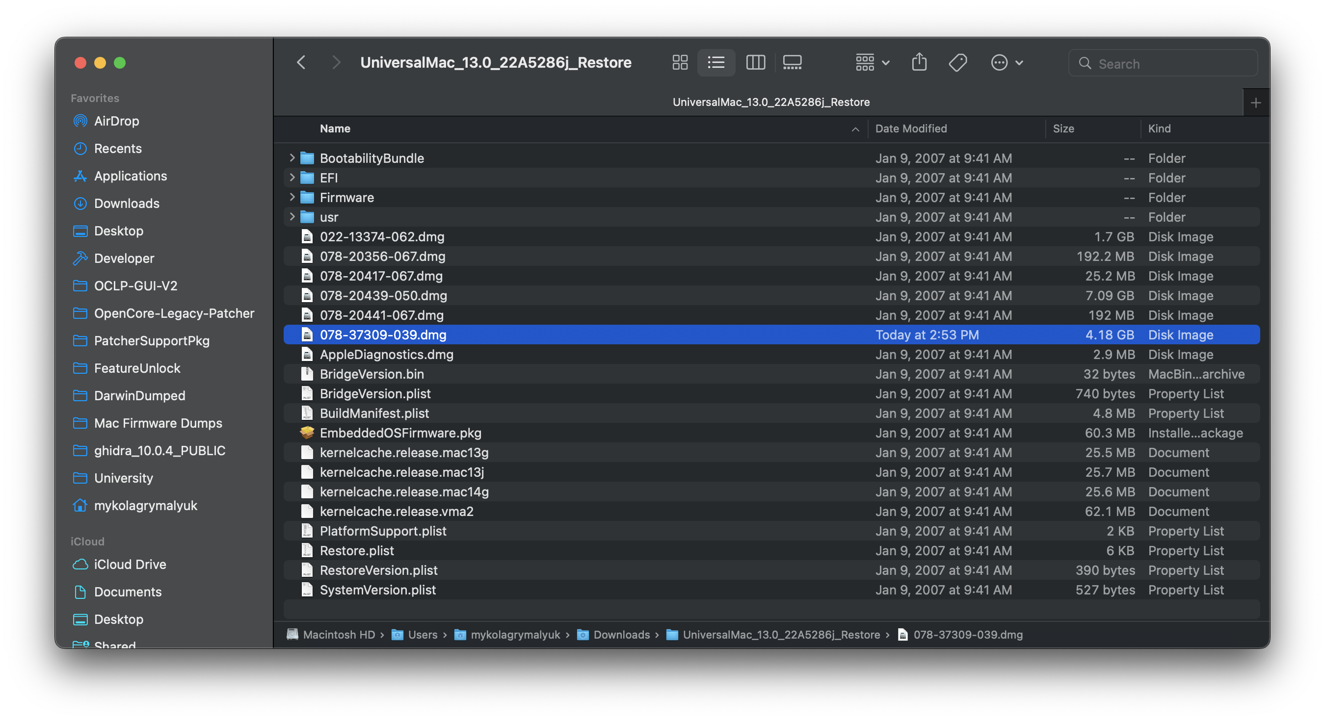Open AirDrop in the sidebar
Screen dimensions: 1325x721
[116, 121]
